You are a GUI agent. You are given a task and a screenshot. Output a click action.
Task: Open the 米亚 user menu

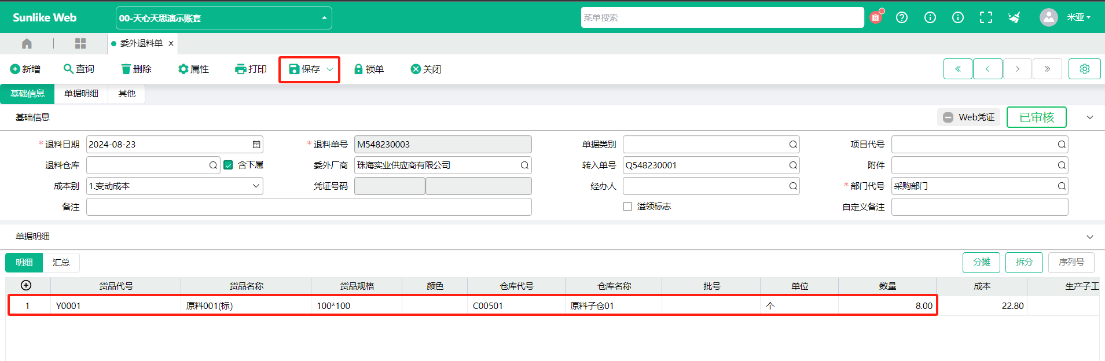pos(1078,17)
